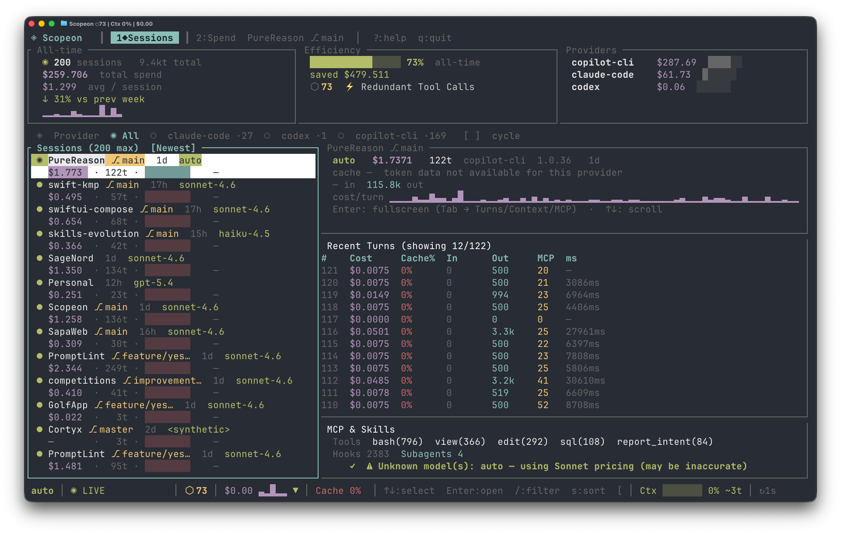Toggle the selected PureReason session marker
The image size is (841, 534).
40,160
